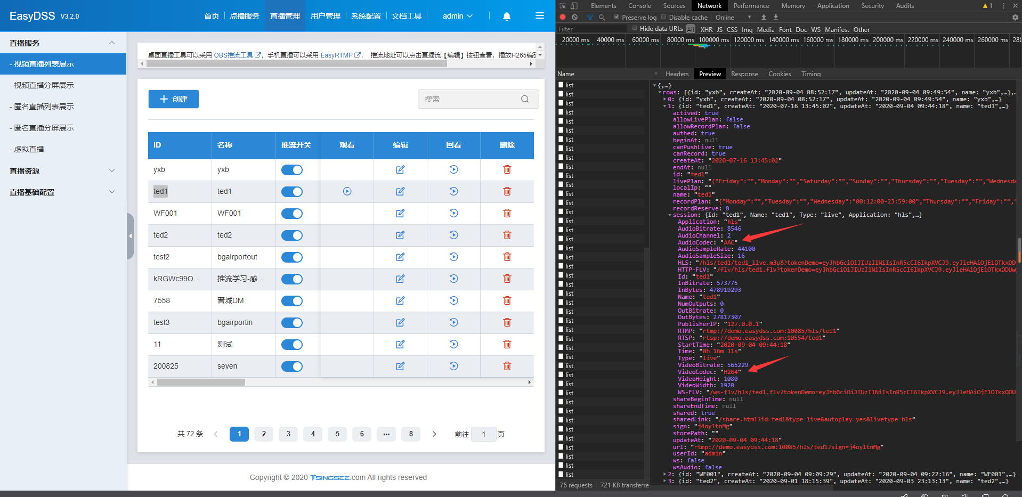The image size is (1022, 497).
Task: Open the Online throttling dropdown
Action: (x=733, y=17)
